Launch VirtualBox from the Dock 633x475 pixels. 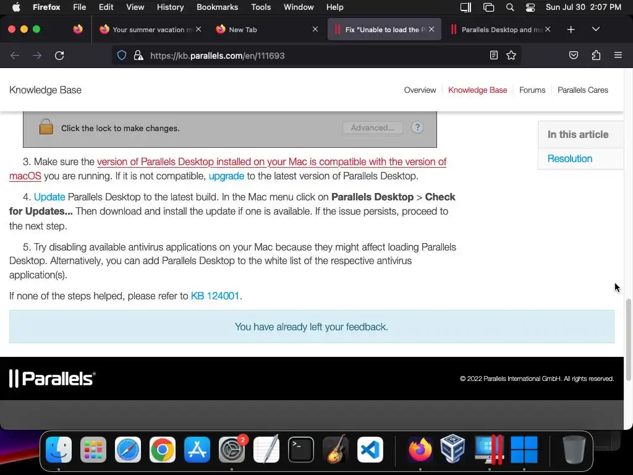point(453,449)
